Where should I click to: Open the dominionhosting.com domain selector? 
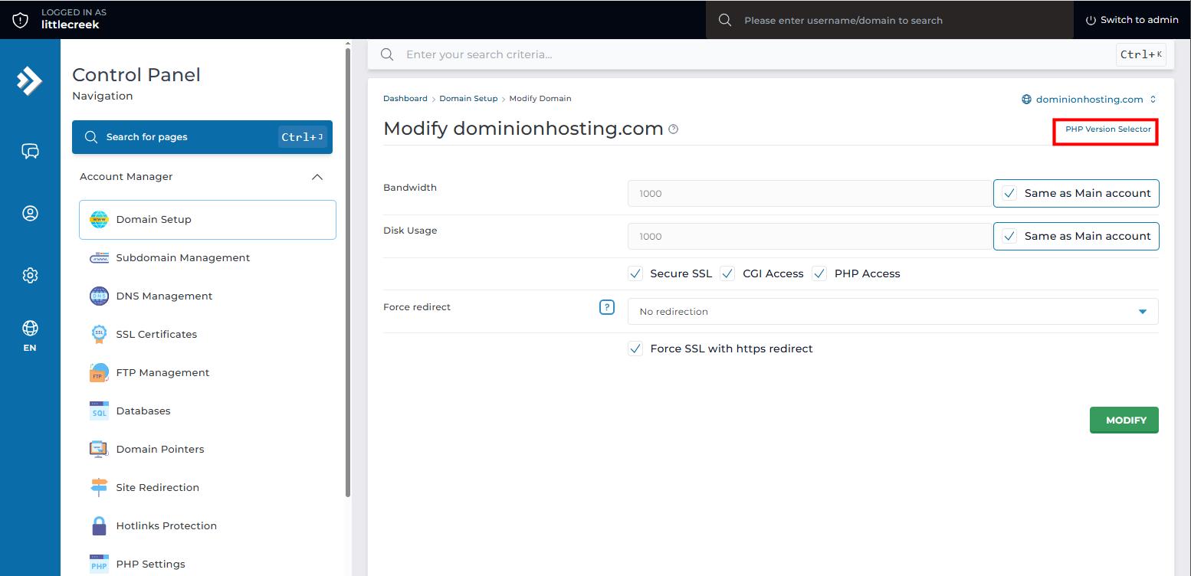[1088, 100]
